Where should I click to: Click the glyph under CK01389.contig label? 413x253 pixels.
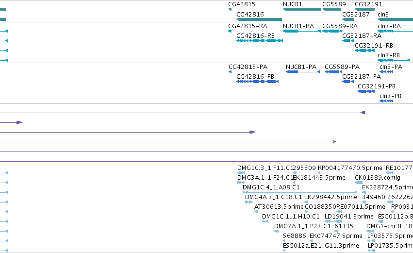point(359,183)
